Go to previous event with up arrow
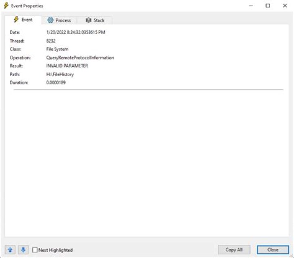Screen dimensions: 294x258 coord(10,249)
